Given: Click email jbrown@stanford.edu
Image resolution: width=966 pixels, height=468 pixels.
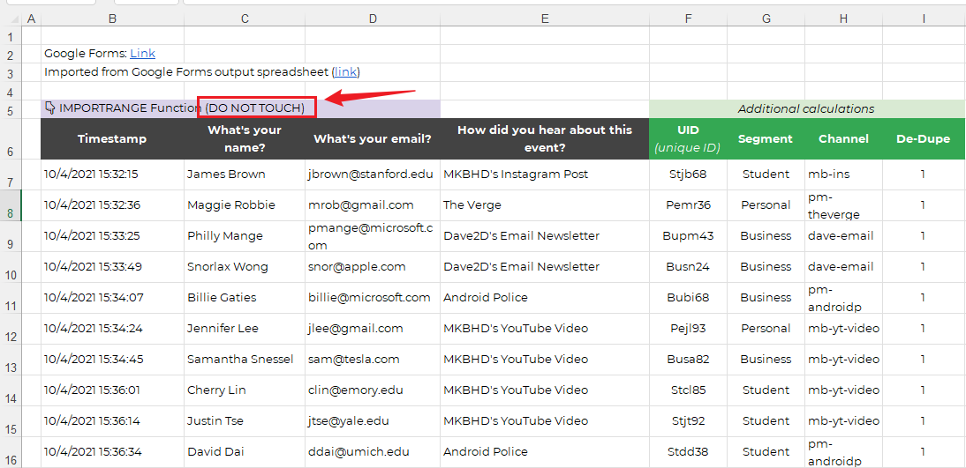Looking at the screenshot, I should pyautogui.click(x=373, y=175).
